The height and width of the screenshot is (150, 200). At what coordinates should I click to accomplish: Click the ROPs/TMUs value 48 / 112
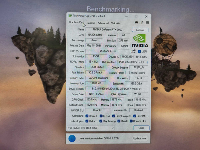coord(93,61)
